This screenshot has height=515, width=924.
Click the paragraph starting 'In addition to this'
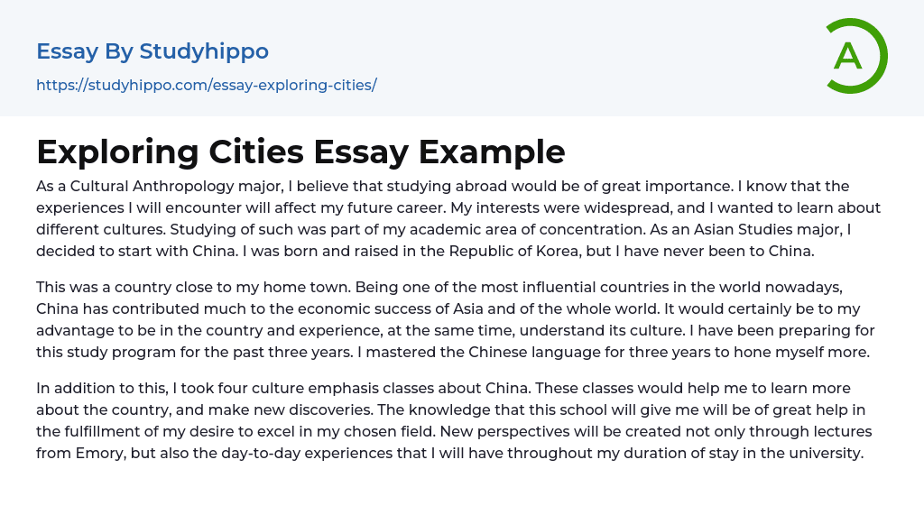(450, 420)
